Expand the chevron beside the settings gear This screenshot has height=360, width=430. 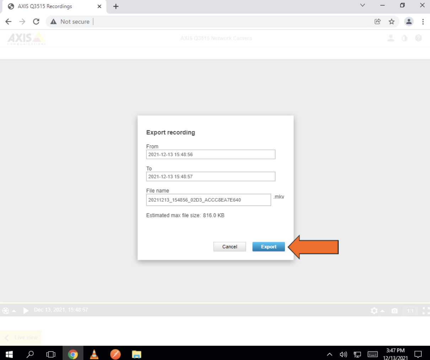click(382, 310)
